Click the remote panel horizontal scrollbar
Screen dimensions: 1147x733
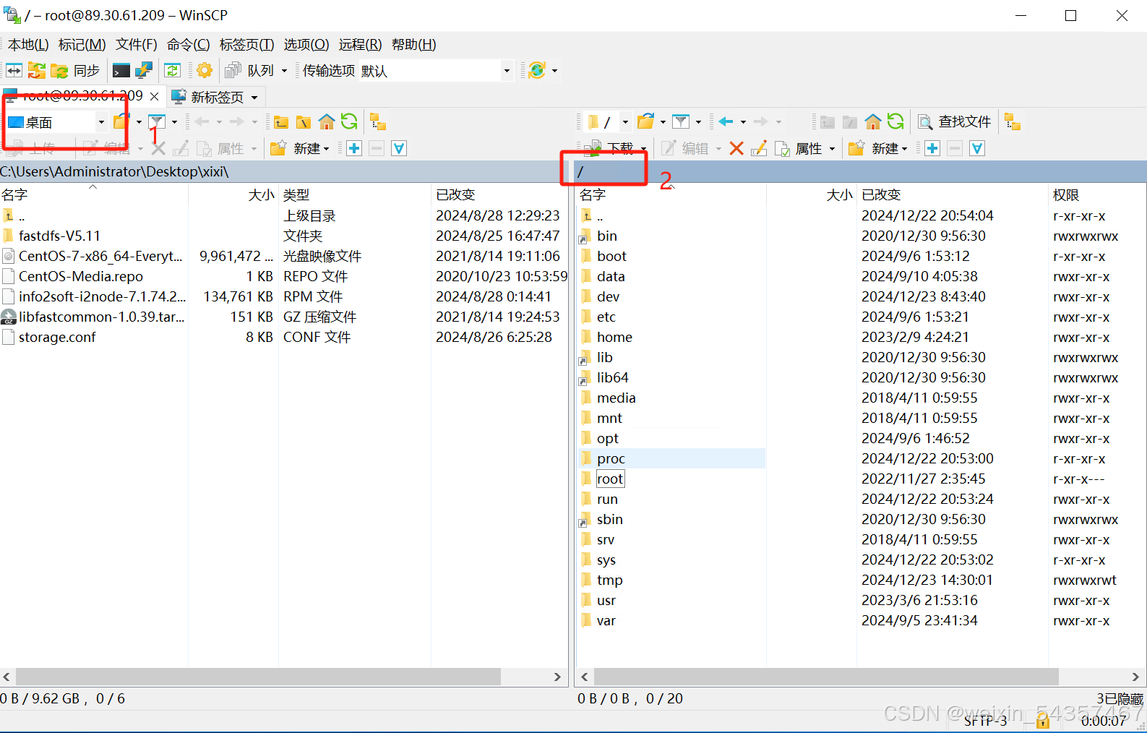[825, 677]
